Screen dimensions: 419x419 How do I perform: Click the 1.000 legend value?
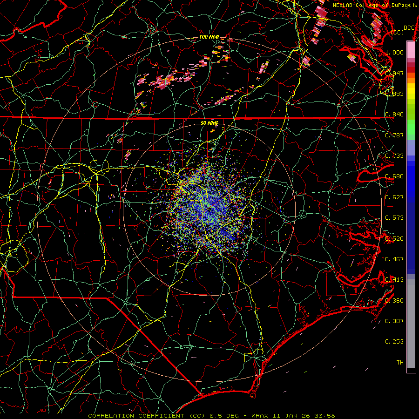(x=394, y=52)
